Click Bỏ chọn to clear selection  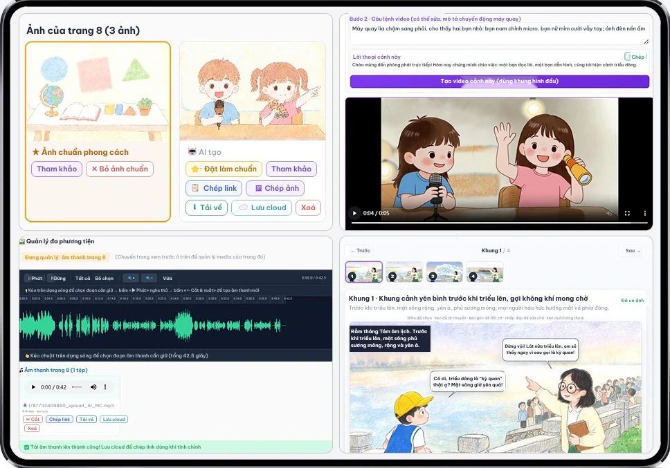pos(105,278)
